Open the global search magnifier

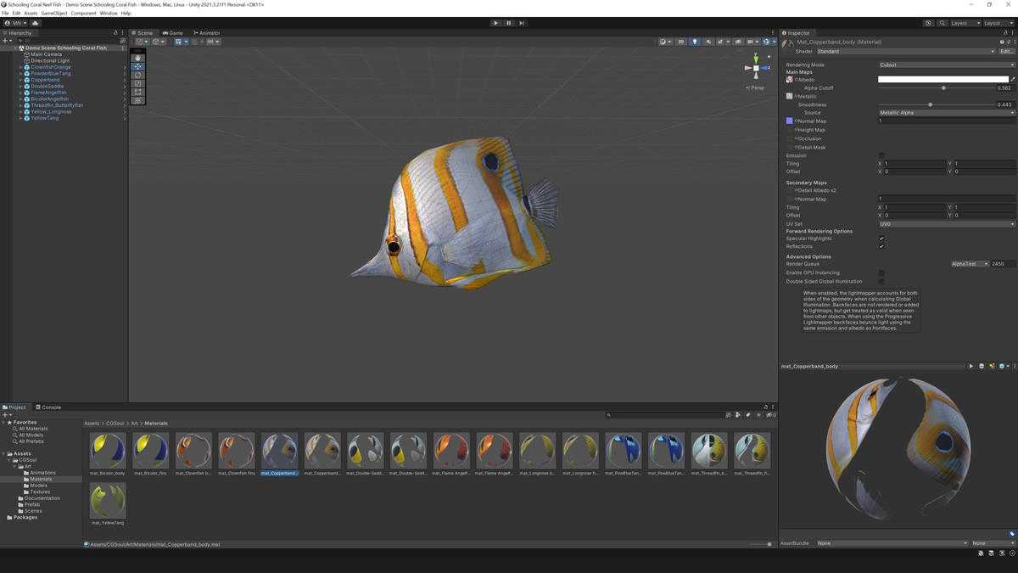pyautogui.click(x=942, y=23)
